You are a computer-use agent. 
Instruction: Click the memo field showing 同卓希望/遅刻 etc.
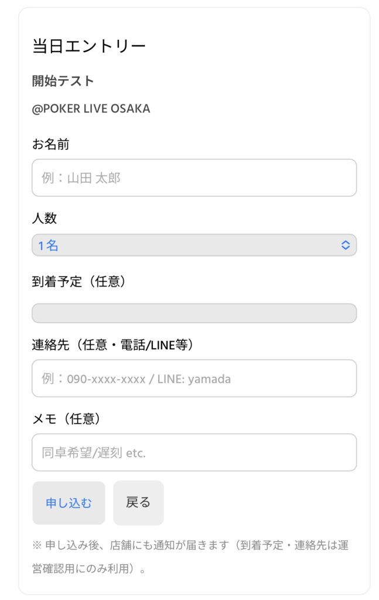[193, 453]
